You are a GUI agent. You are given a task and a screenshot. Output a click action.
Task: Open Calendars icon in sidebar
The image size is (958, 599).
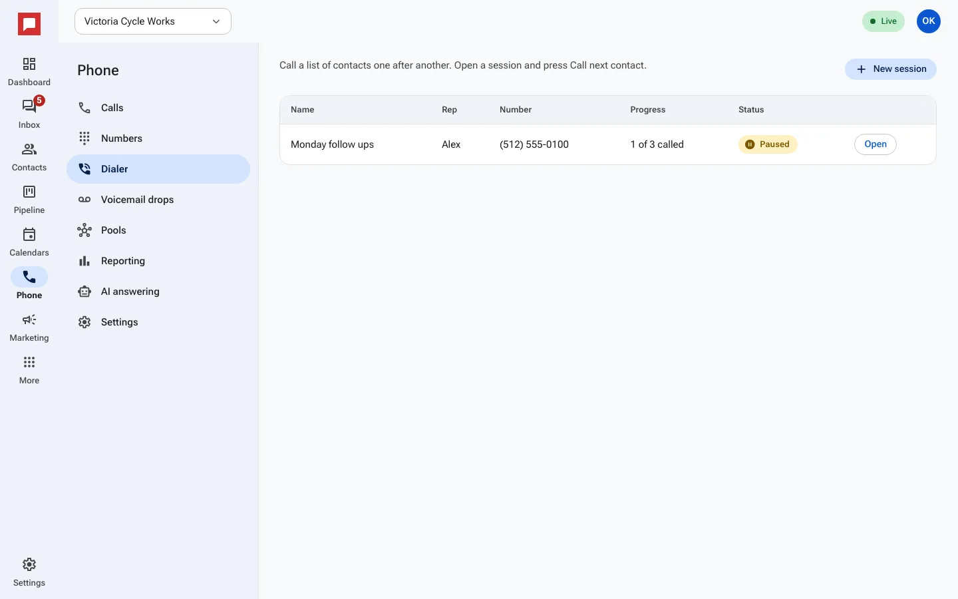(x=29, y=234)
